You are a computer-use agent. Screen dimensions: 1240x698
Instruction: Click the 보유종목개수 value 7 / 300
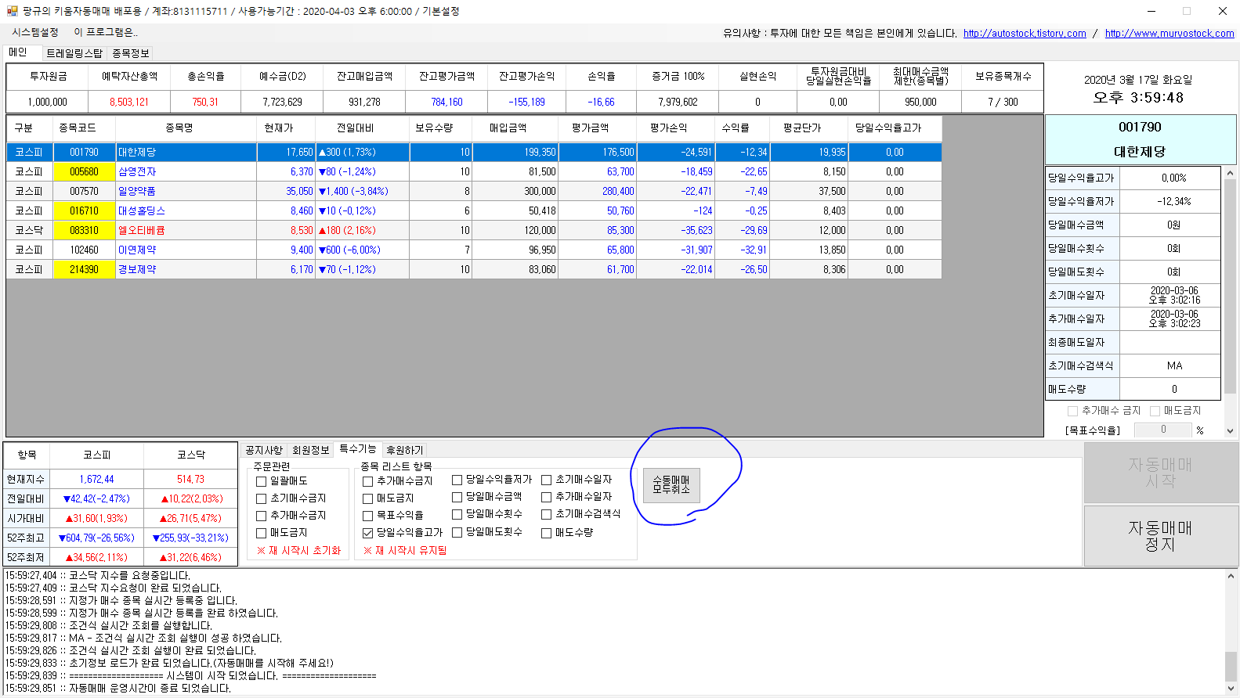point(1003,102)
